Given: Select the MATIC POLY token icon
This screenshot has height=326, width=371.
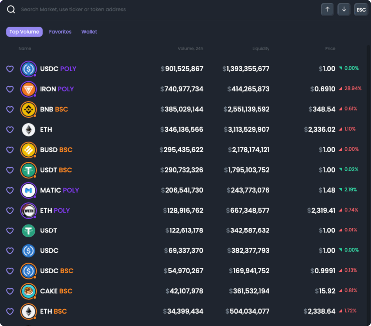Looking at the screenshot, I should [28, 190].
